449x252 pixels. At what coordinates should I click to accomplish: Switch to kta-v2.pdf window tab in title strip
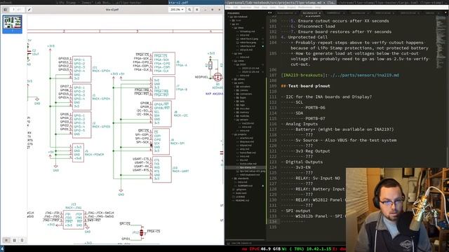(x=196, y=2)
